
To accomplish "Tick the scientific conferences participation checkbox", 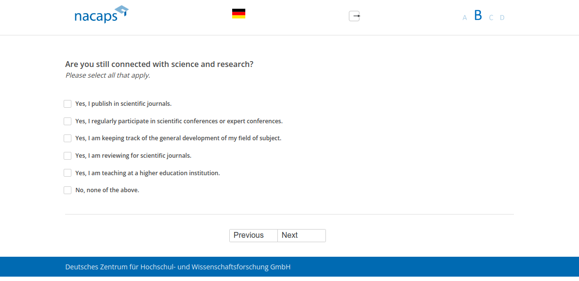I will click(x=68, y=121).
